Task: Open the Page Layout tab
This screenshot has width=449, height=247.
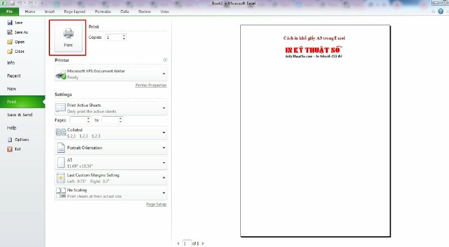Action: point(75,11)
